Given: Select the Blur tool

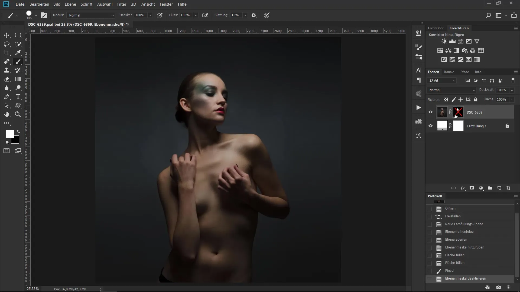Looking at the screenshot, I should tap(6, 88).
